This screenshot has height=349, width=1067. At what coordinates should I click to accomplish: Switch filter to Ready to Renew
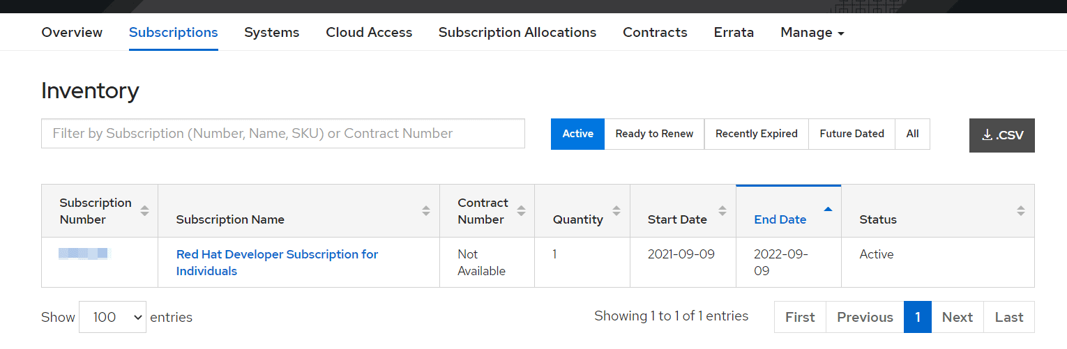[654, 134]
